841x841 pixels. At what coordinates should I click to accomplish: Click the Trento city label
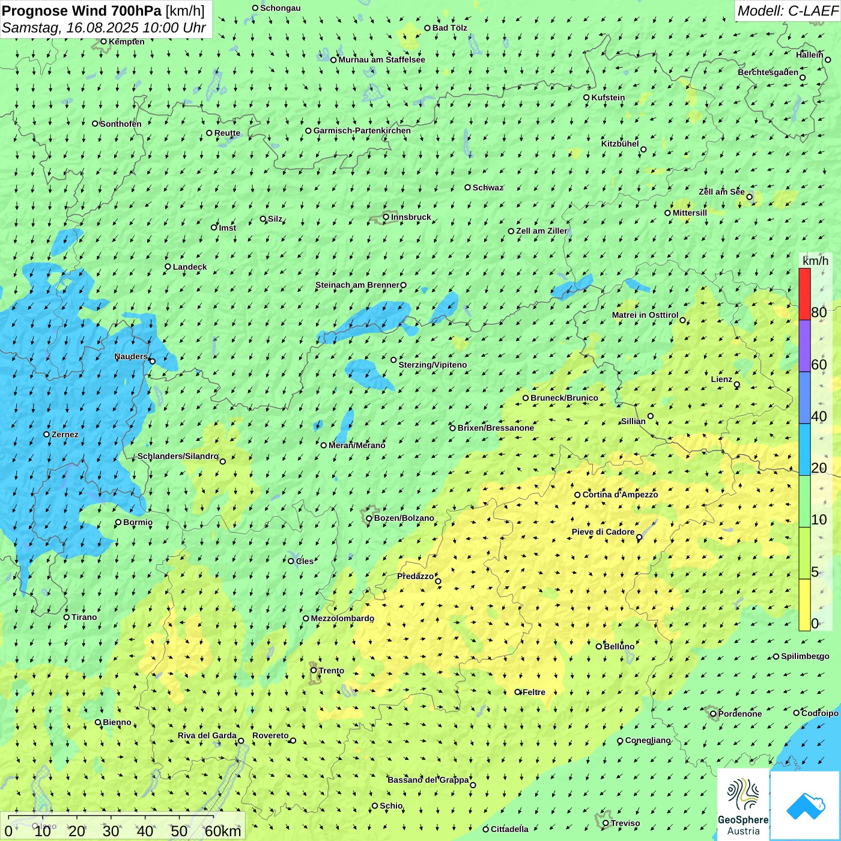coord(332,670)
